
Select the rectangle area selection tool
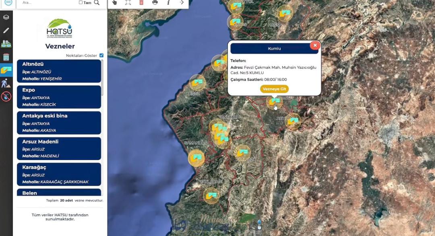click(128, 2)
